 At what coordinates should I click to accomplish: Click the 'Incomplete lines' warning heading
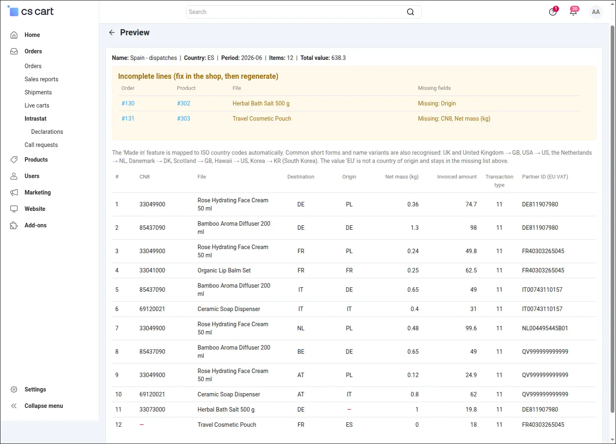coord(198,76)
